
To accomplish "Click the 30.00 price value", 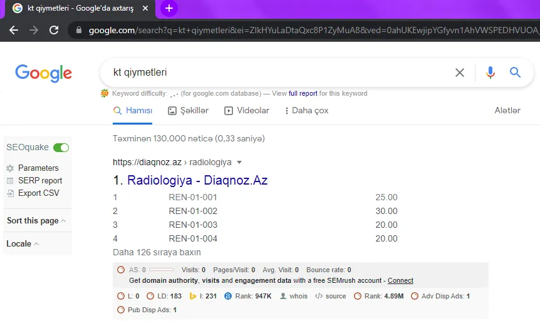I will 387,211.
